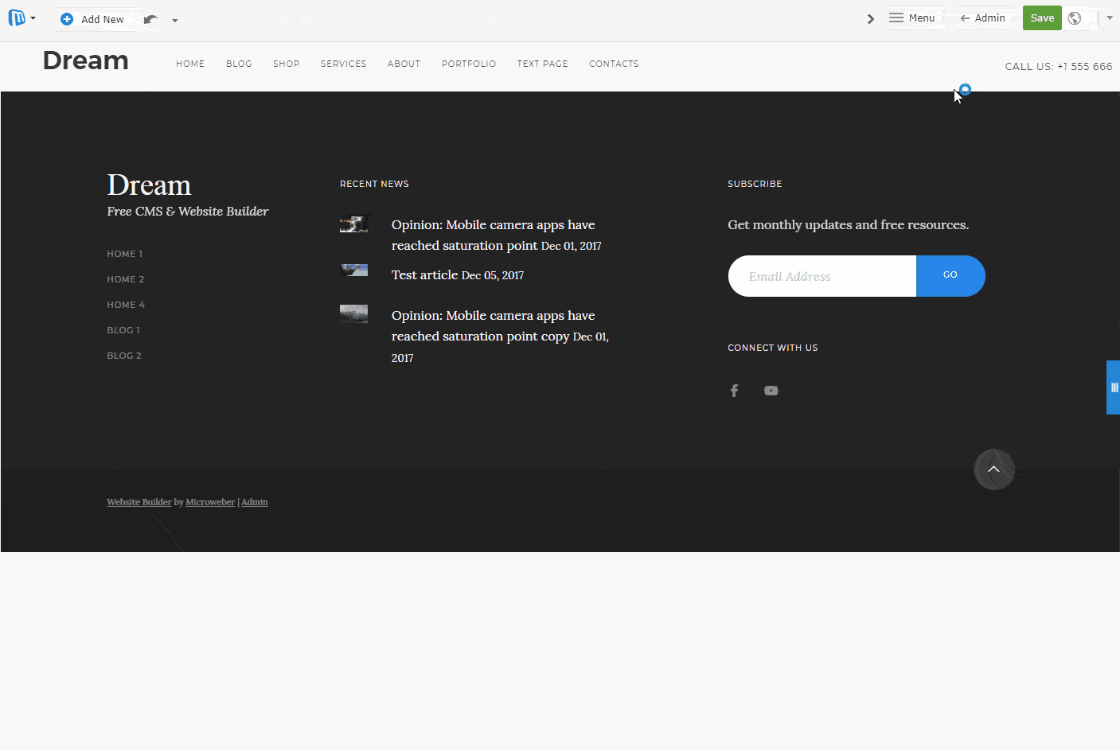Click the globe view-website icon
Image resolution: width=1120 pixels, height=751 pixels.
1075,18
